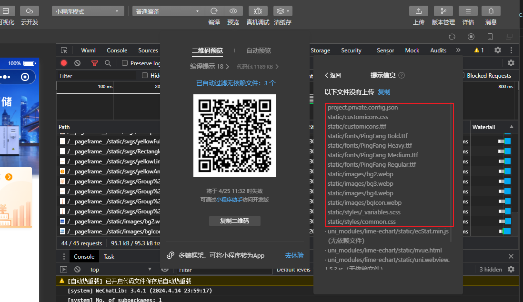Screen dimensions: 523x302
Task: Open the network panel settings gear
Action: pos(511,63)
